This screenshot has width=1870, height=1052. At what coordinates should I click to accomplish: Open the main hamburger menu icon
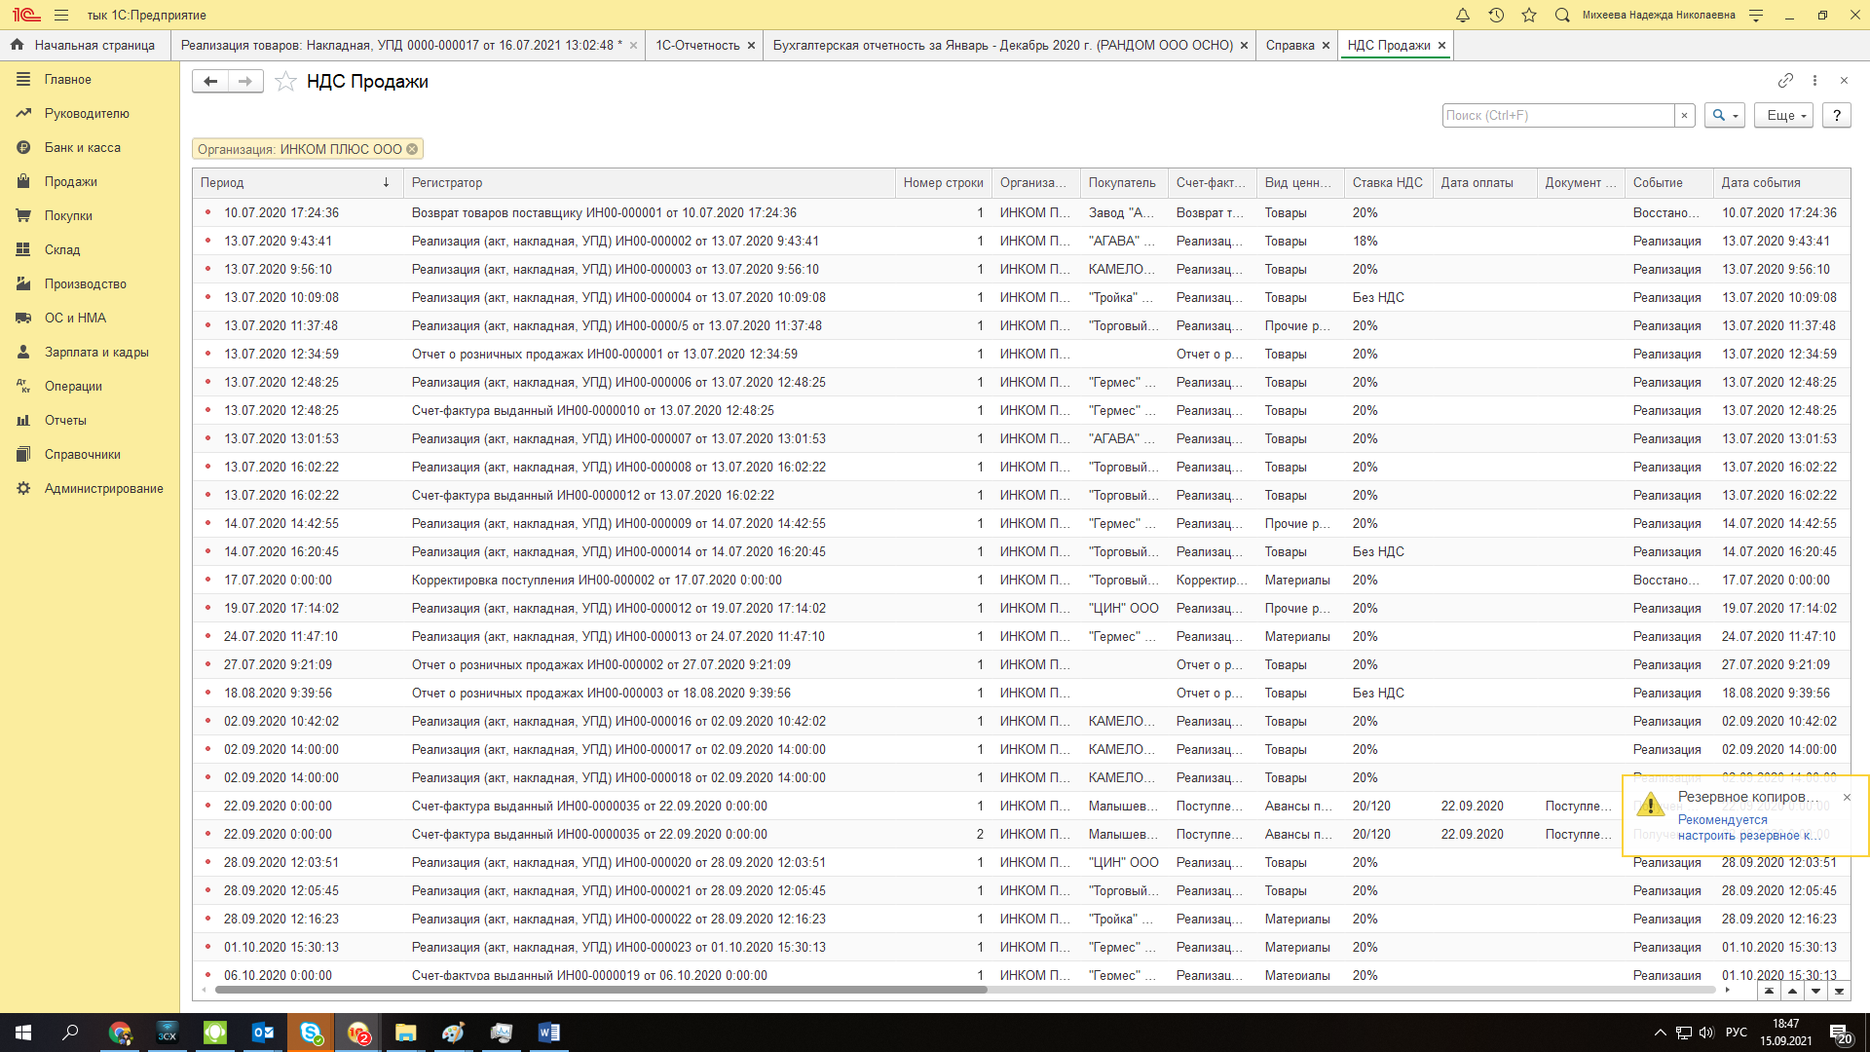point(61,15)
